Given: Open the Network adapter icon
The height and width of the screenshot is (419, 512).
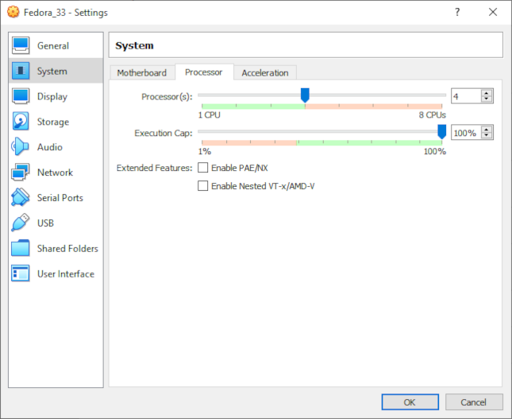Looking at the screenshot, I should click(x=21, y=173).
